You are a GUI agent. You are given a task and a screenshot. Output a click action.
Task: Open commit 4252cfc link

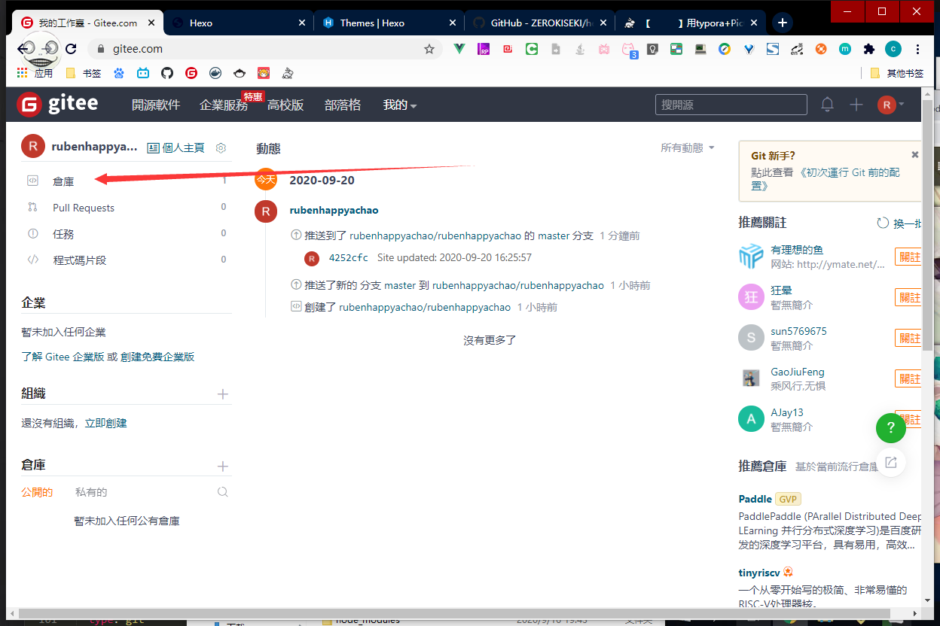click(x=348, y=257)
